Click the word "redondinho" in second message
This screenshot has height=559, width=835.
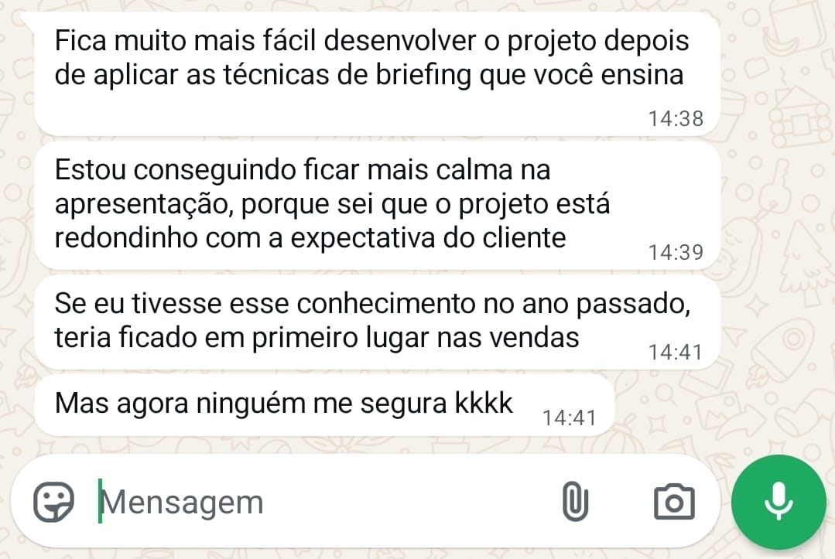pos(126,237)
